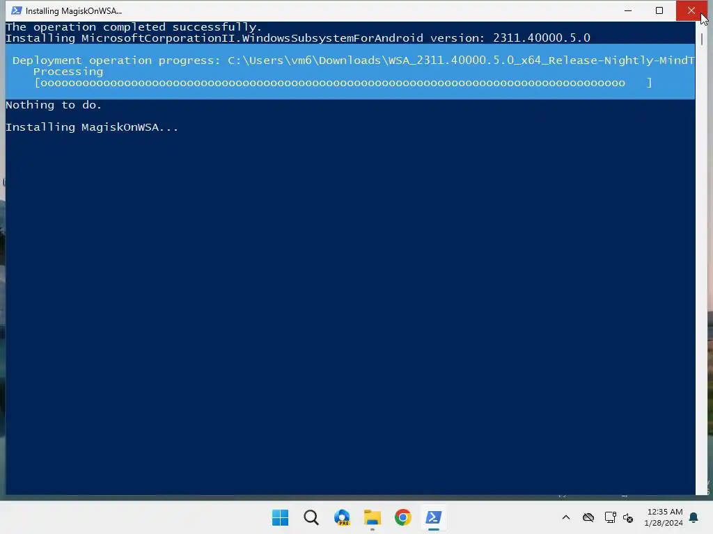The height and width of the screenshot is (534, 713).
Task: Click the PowerShell icon in title bar
Action: coord(17,10)
